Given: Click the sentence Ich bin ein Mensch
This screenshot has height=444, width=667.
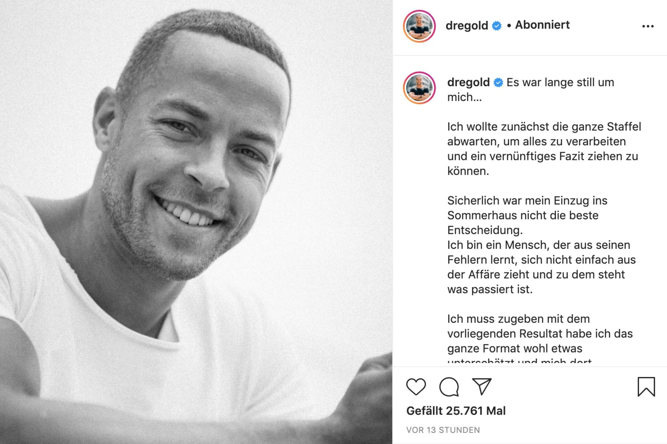Looking at the screenshot, I should click(541, 267).
